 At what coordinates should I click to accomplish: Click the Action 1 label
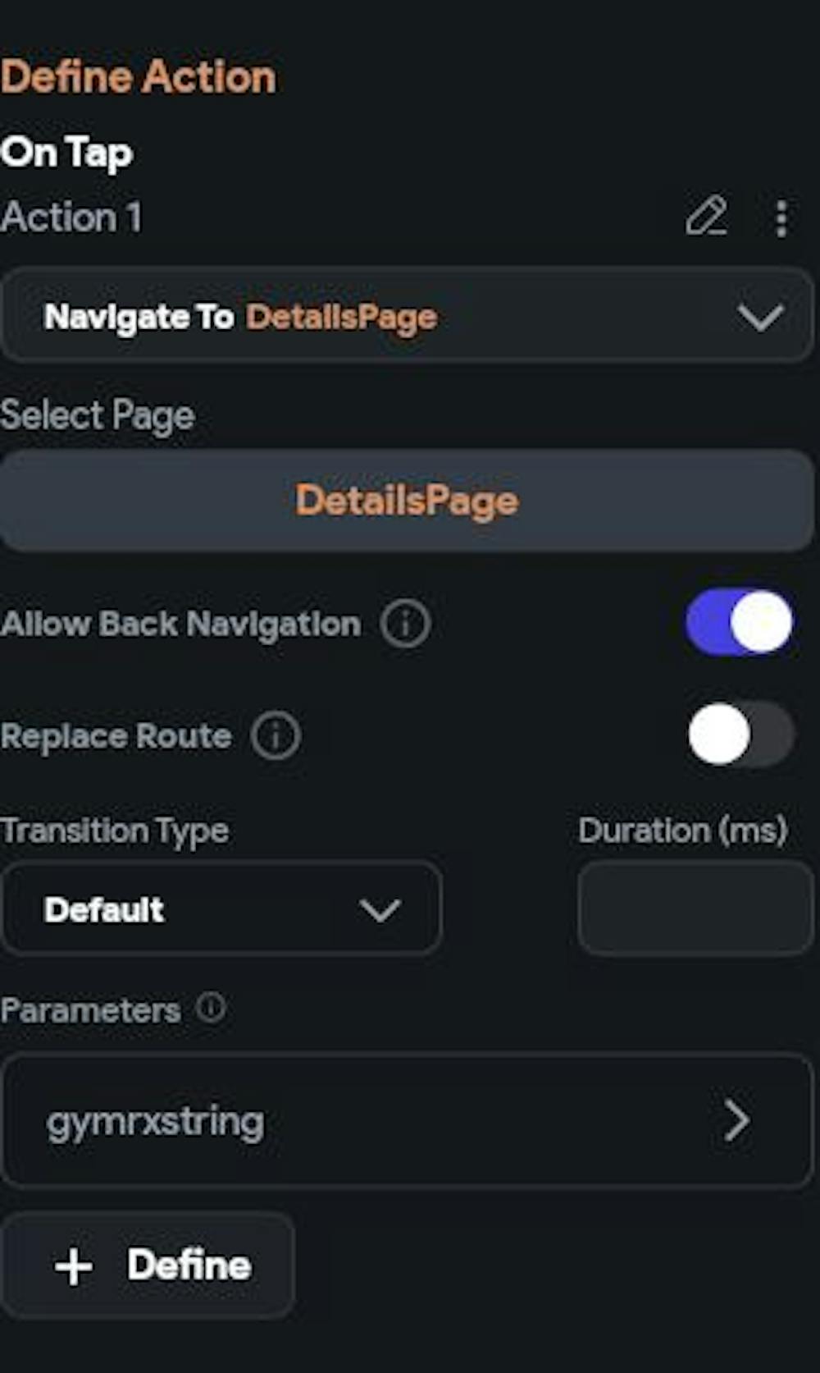71,217
